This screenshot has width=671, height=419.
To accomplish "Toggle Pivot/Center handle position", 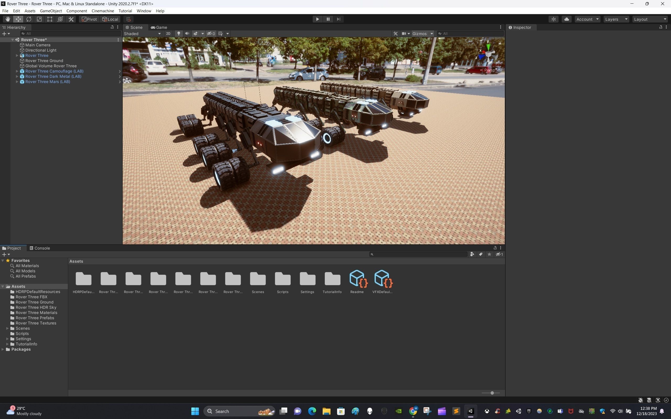I will 89,19.
